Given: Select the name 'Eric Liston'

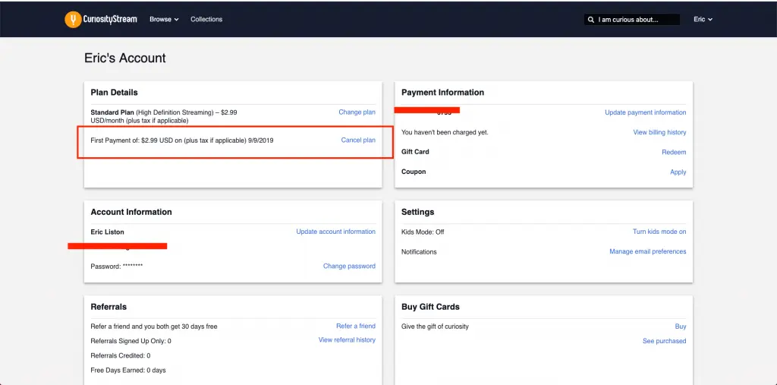Looking at the screenshot, I should tap(108, 232).
